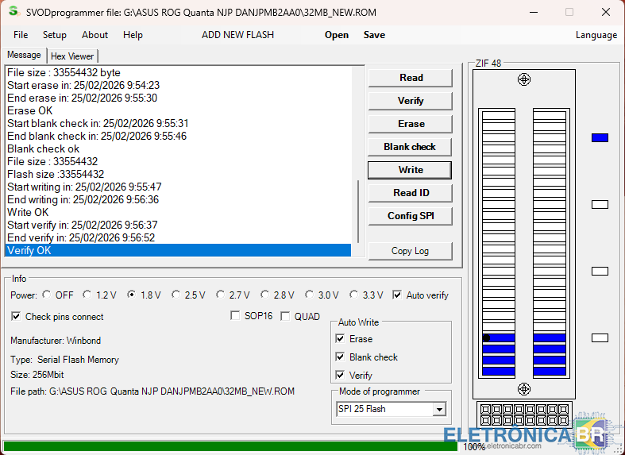
Task: Click the Copy Log button
Action: (x=410, y=251)
